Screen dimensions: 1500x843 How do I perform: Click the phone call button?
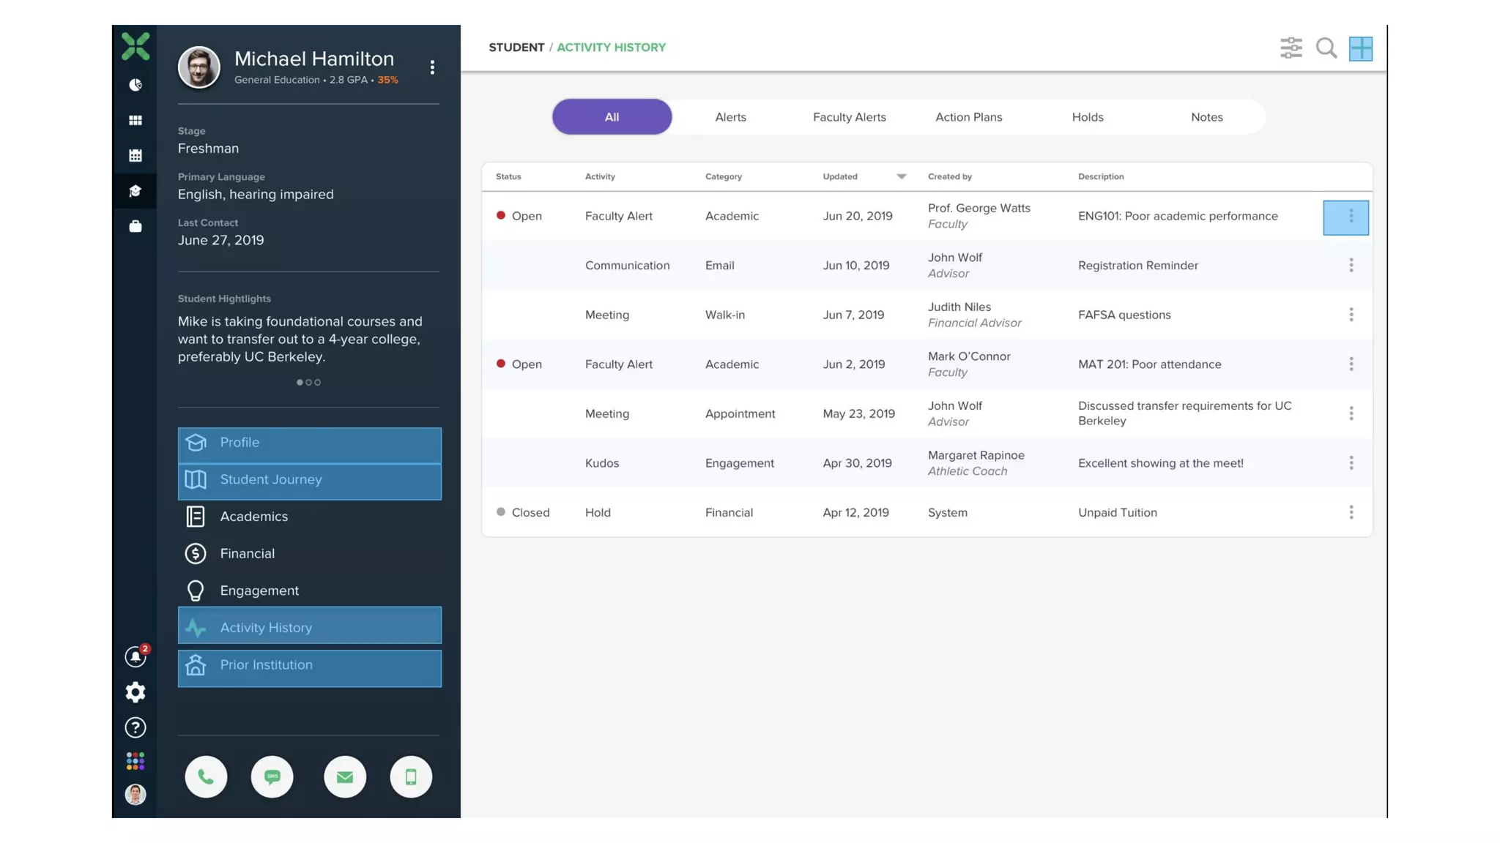pyautogui.click(x=206, y=776)
